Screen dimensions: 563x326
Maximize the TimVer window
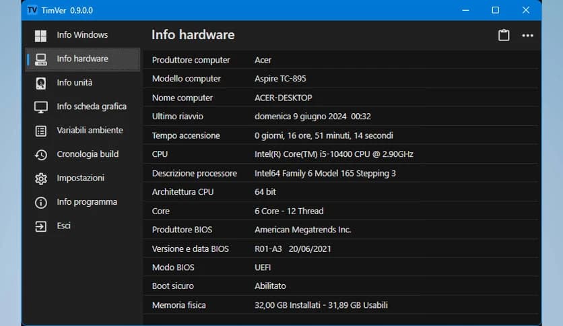[x=496, y=10]
